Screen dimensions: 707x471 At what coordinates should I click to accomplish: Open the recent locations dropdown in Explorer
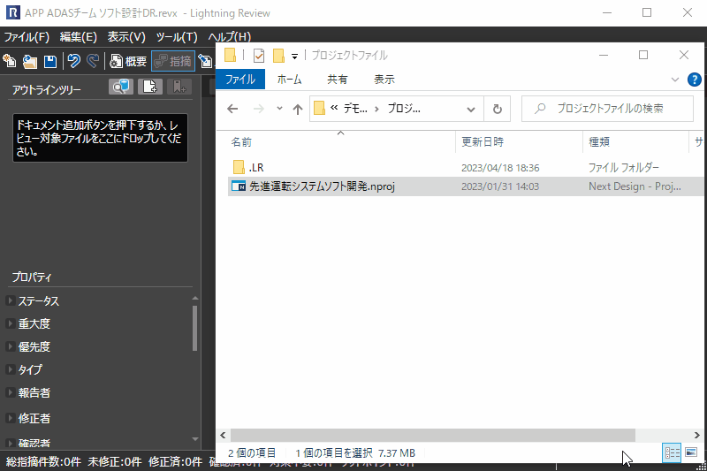point(279,109)
